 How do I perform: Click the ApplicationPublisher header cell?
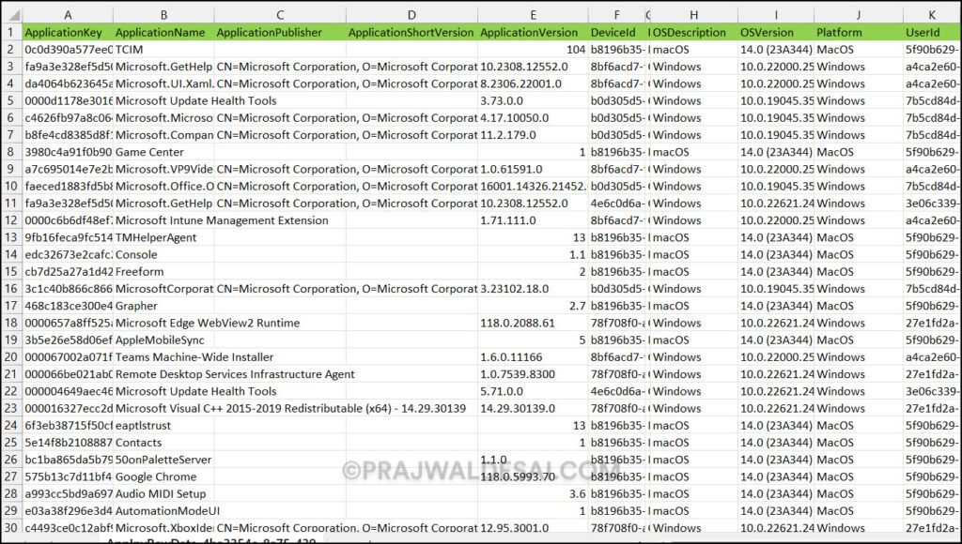coord(280,33)
